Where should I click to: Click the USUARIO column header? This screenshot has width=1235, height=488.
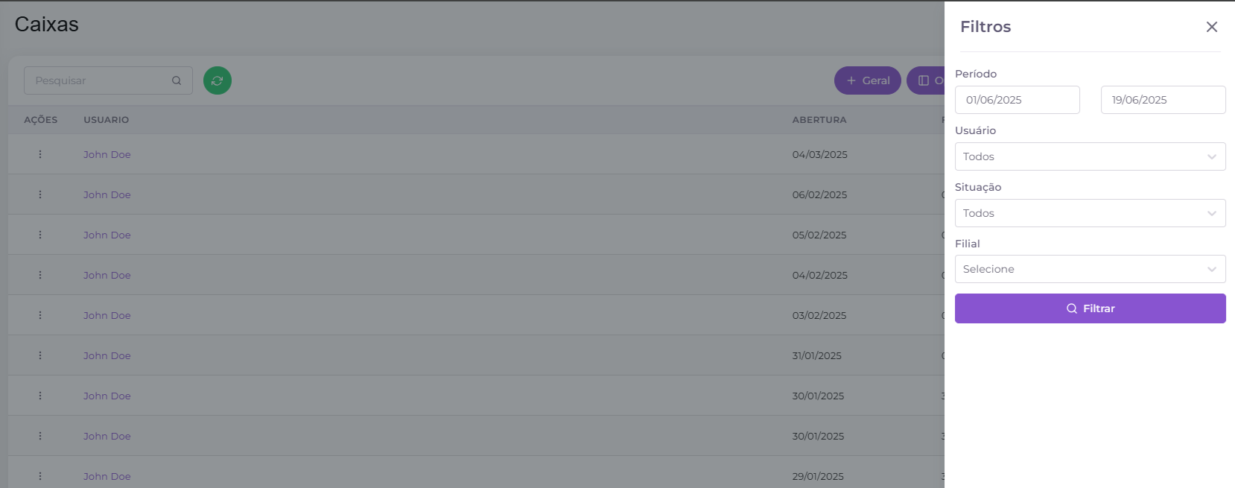coord(107,120)
